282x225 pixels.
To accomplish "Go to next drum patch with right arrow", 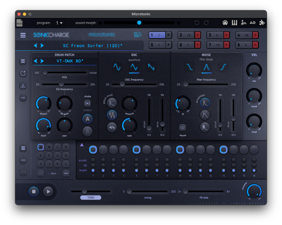I will [x=42, y=61].
